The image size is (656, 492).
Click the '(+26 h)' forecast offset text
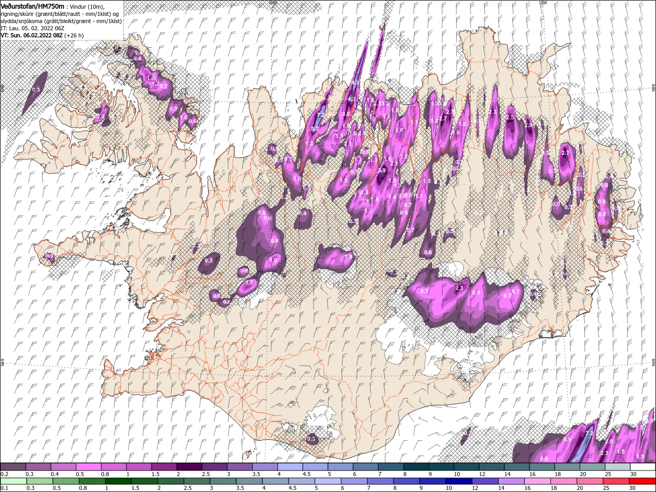tap(74, 35)
